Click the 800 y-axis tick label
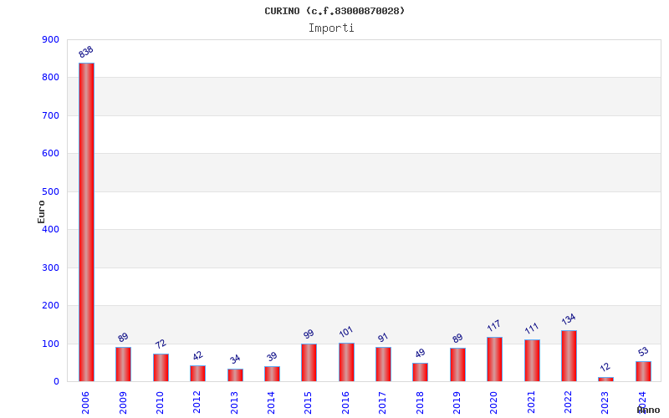The width and height of the screenshot is (669, 418). click(x=50, y=78)
